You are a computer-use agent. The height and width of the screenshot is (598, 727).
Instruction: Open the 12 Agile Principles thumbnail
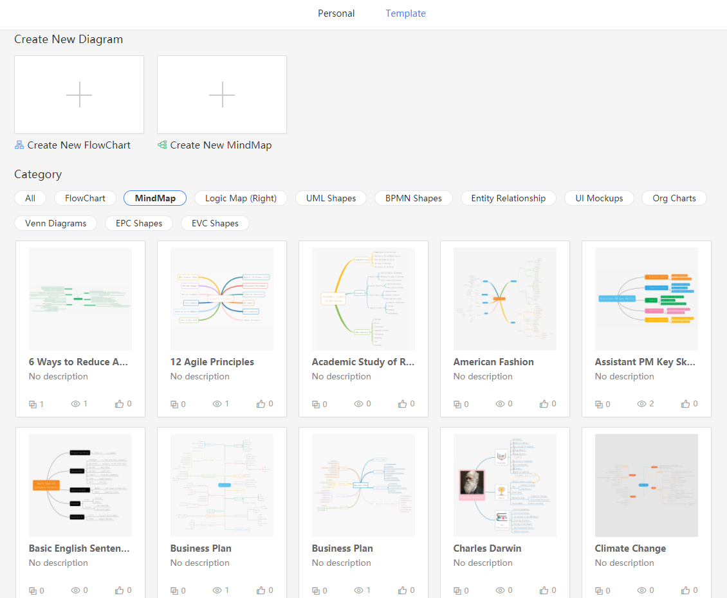[221, 298]
